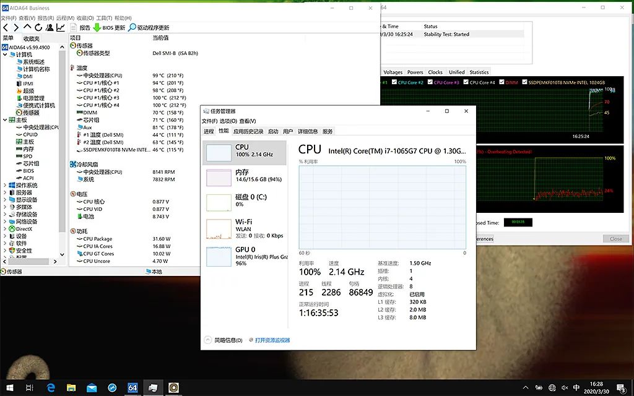The image size is (634, 396).
Task: Select Wi-Fi in Task Manager list
Action: point(244,228)
